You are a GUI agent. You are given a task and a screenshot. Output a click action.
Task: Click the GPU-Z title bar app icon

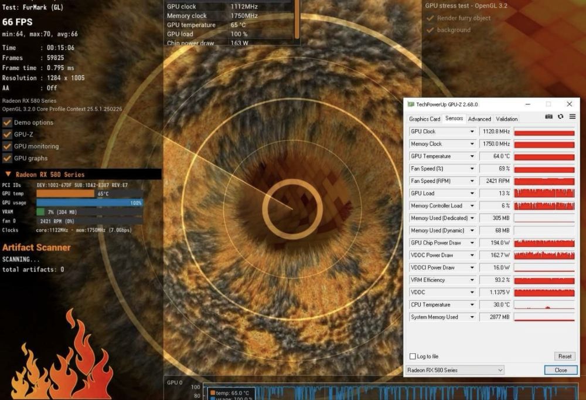(411, 104)
